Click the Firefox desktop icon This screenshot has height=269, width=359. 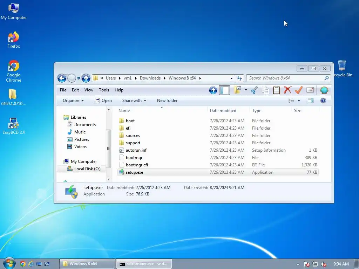point(14,40)
